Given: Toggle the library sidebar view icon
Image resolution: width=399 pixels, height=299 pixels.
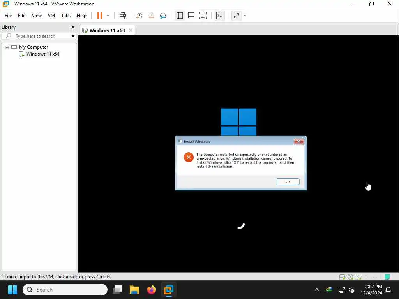Looking at the screenshot, I should click(x=179, y=16).
